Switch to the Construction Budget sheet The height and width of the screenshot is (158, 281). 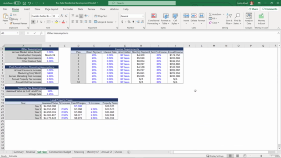60,152
